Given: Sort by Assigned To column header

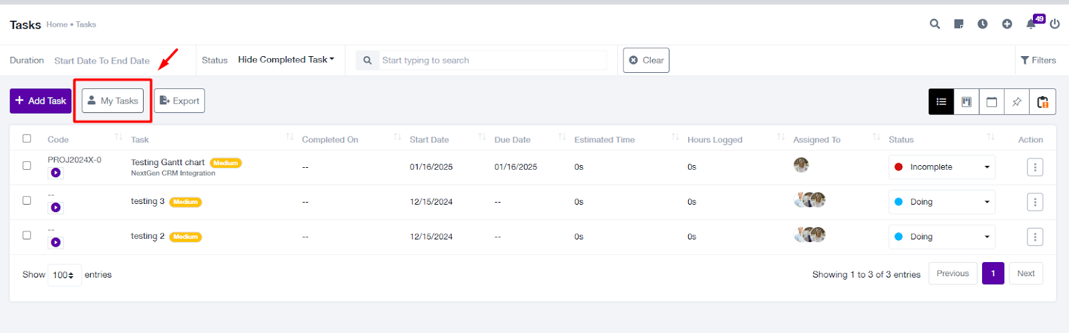Looking at the screenshot, I should coord(816,140).
